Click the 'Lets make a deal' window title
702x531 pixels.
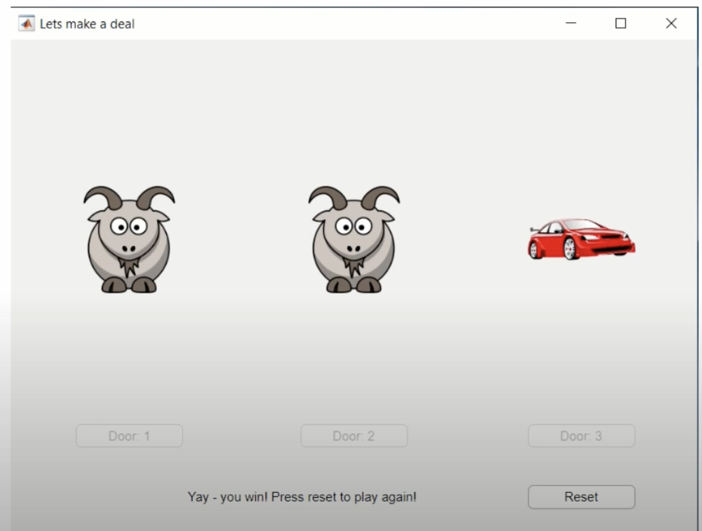click(87, 24)
